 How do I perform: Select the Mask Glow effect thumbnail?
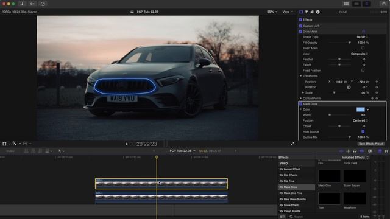point(329,176)
